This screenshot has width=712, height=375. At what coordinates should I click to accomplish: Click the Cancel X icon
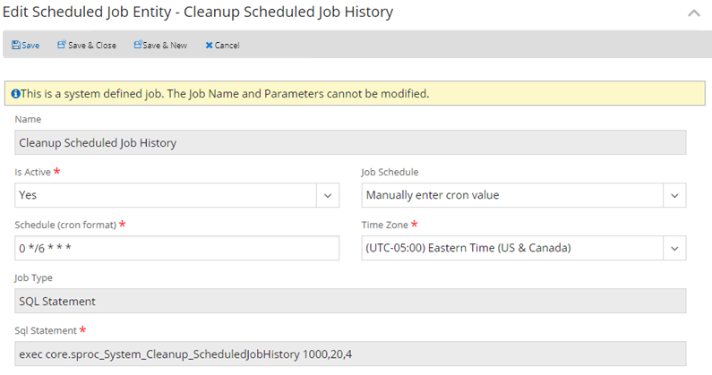click(x=209, y=45)
